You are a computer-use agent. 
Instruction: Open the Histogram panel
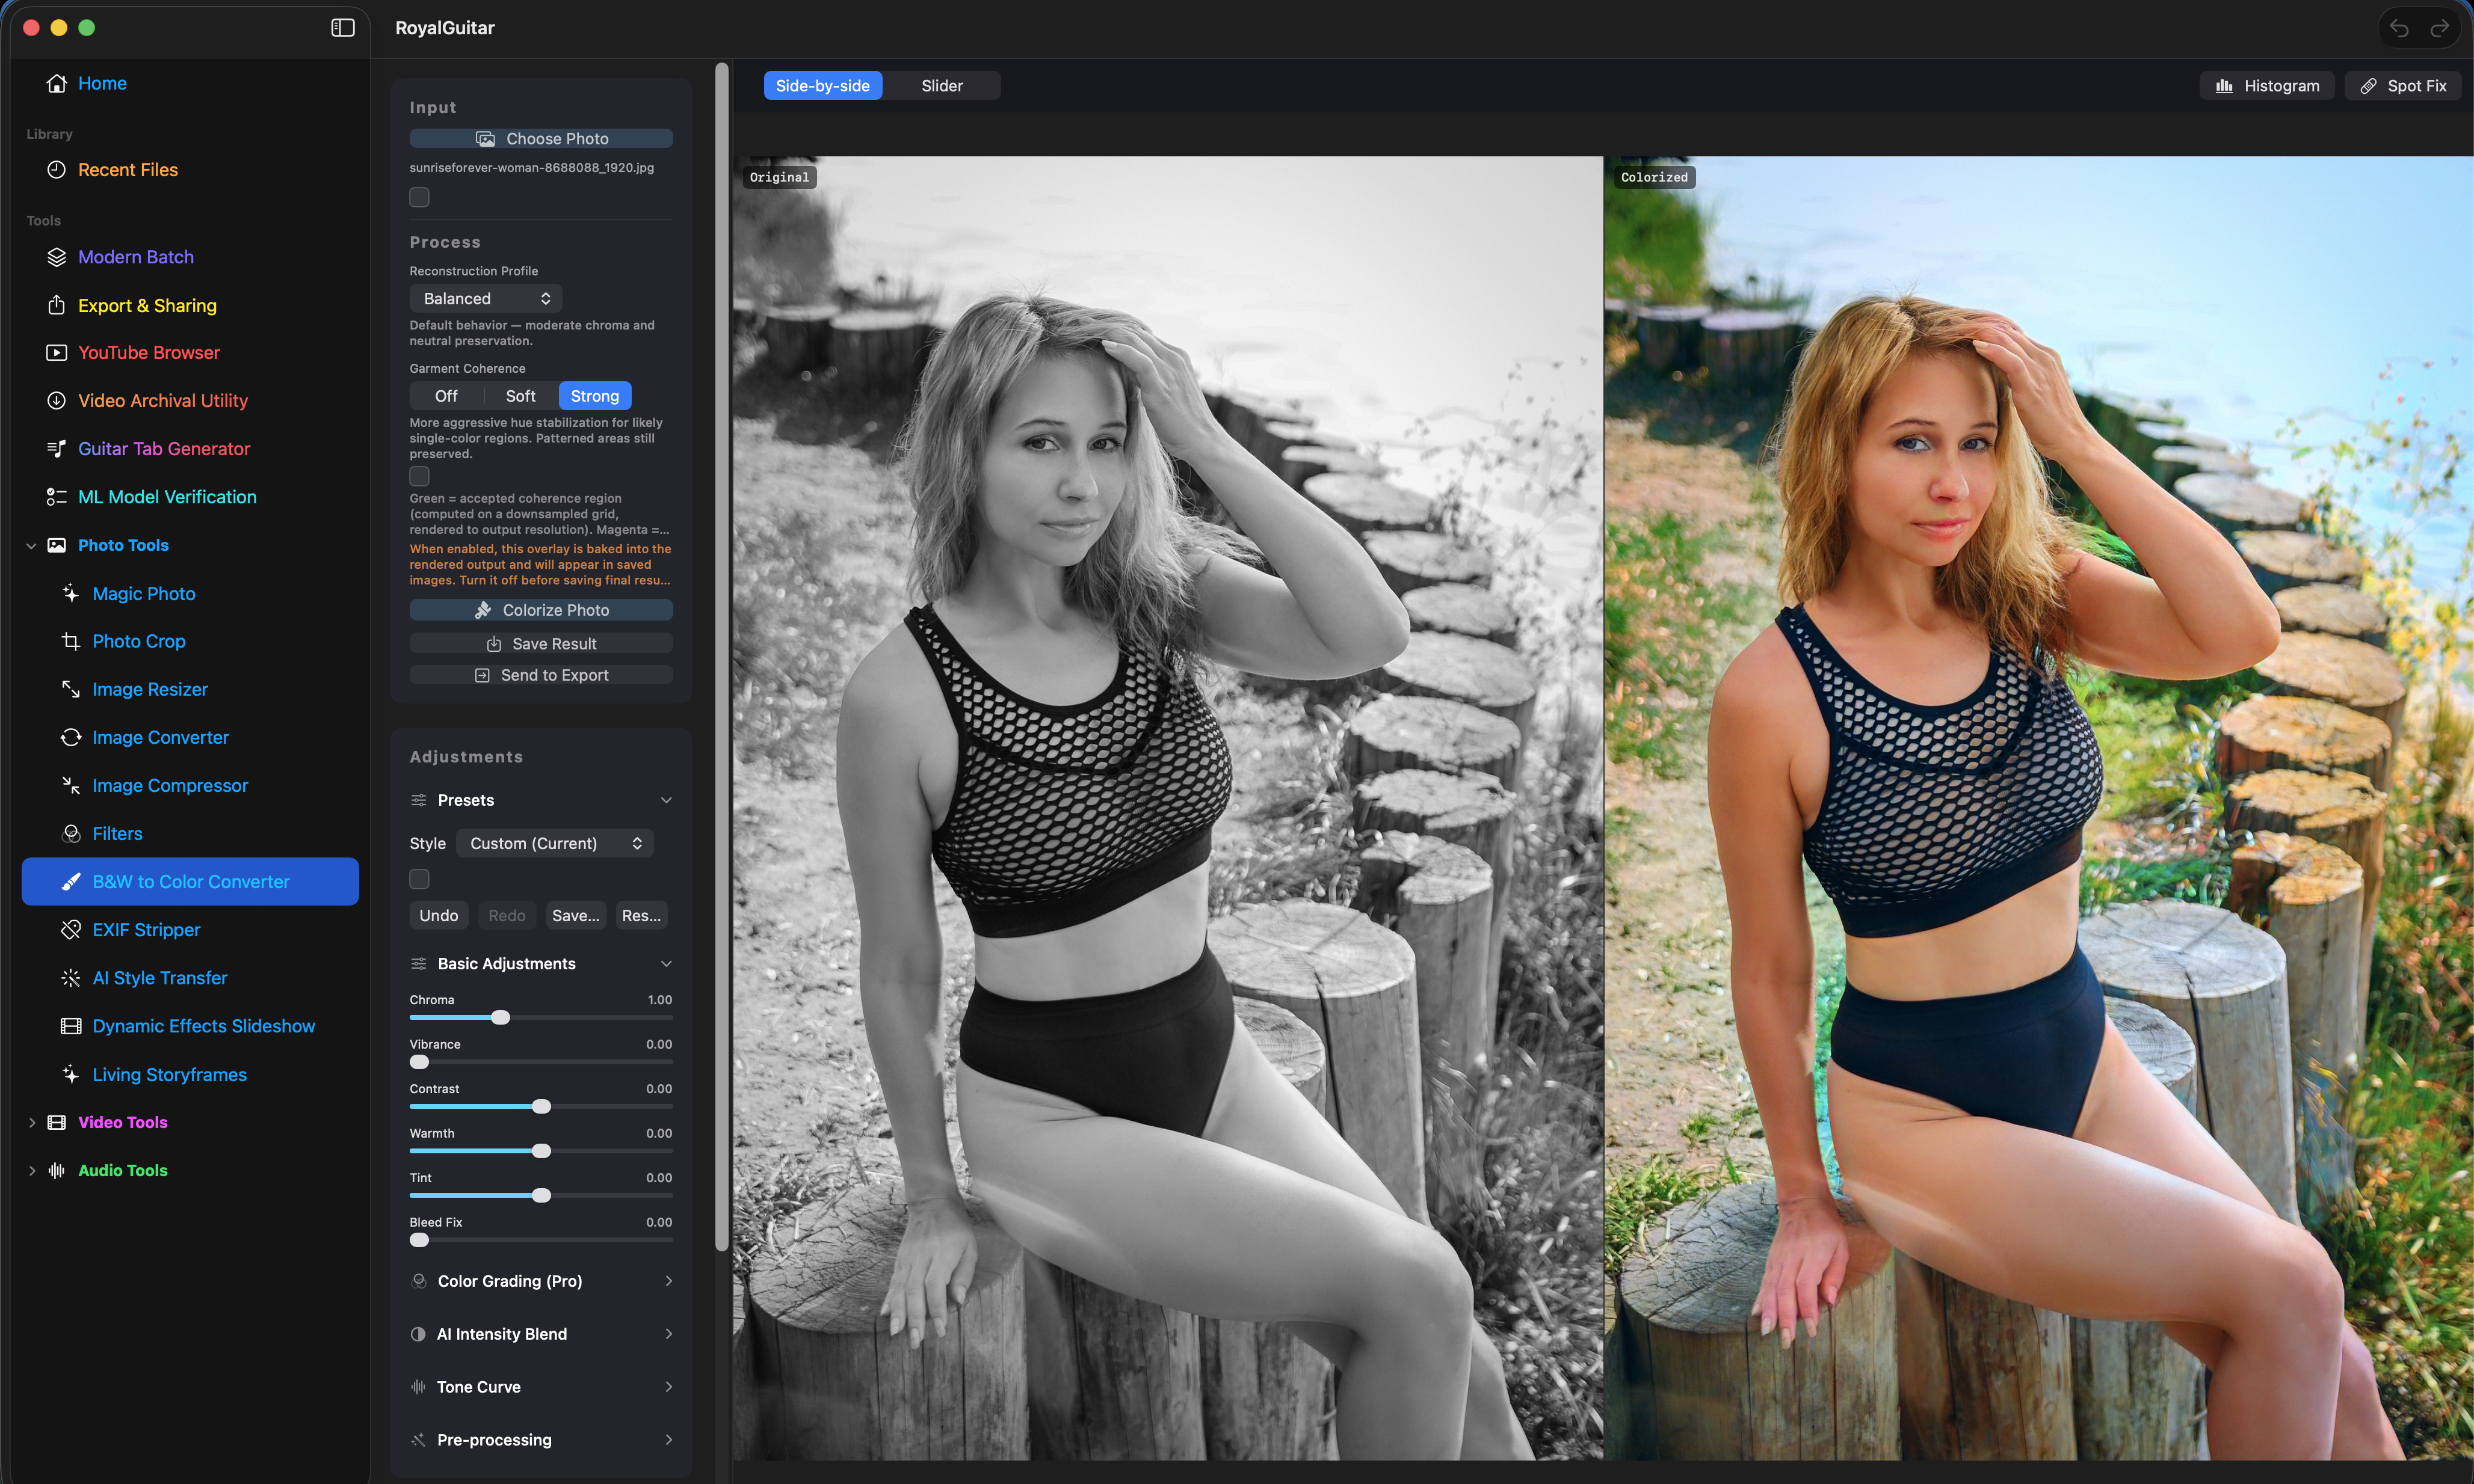click(x=2267, y=86)
